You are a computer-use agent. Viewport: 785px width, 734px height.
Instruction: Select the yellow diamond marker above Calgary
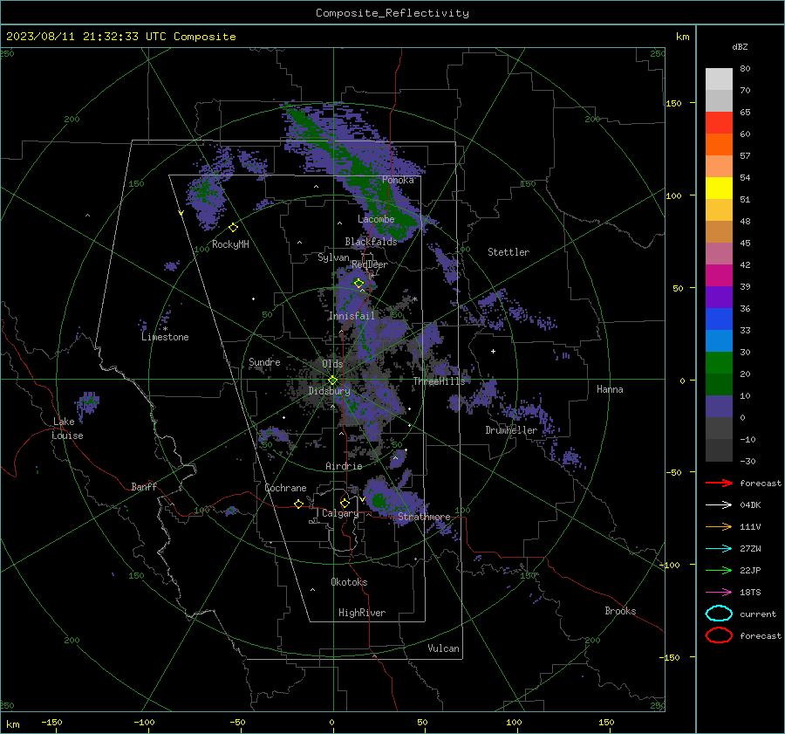click(x=345, y=503)
